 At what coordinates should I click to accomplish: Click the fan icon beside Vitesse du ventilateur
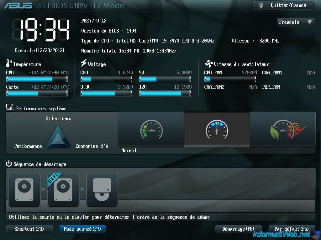[x=209, y=64]
